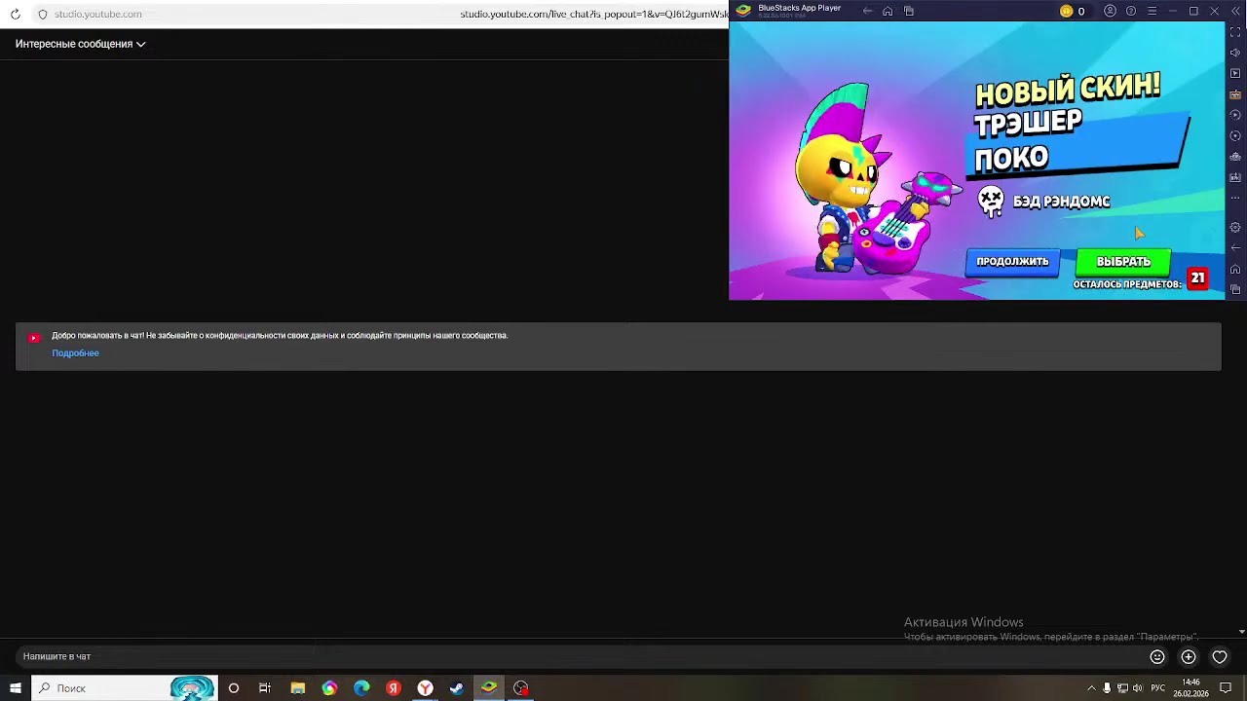This screenshot has width=1247, height=701.
Task: Open BlueStacks hamburger menu
Action: (1152, 11)
